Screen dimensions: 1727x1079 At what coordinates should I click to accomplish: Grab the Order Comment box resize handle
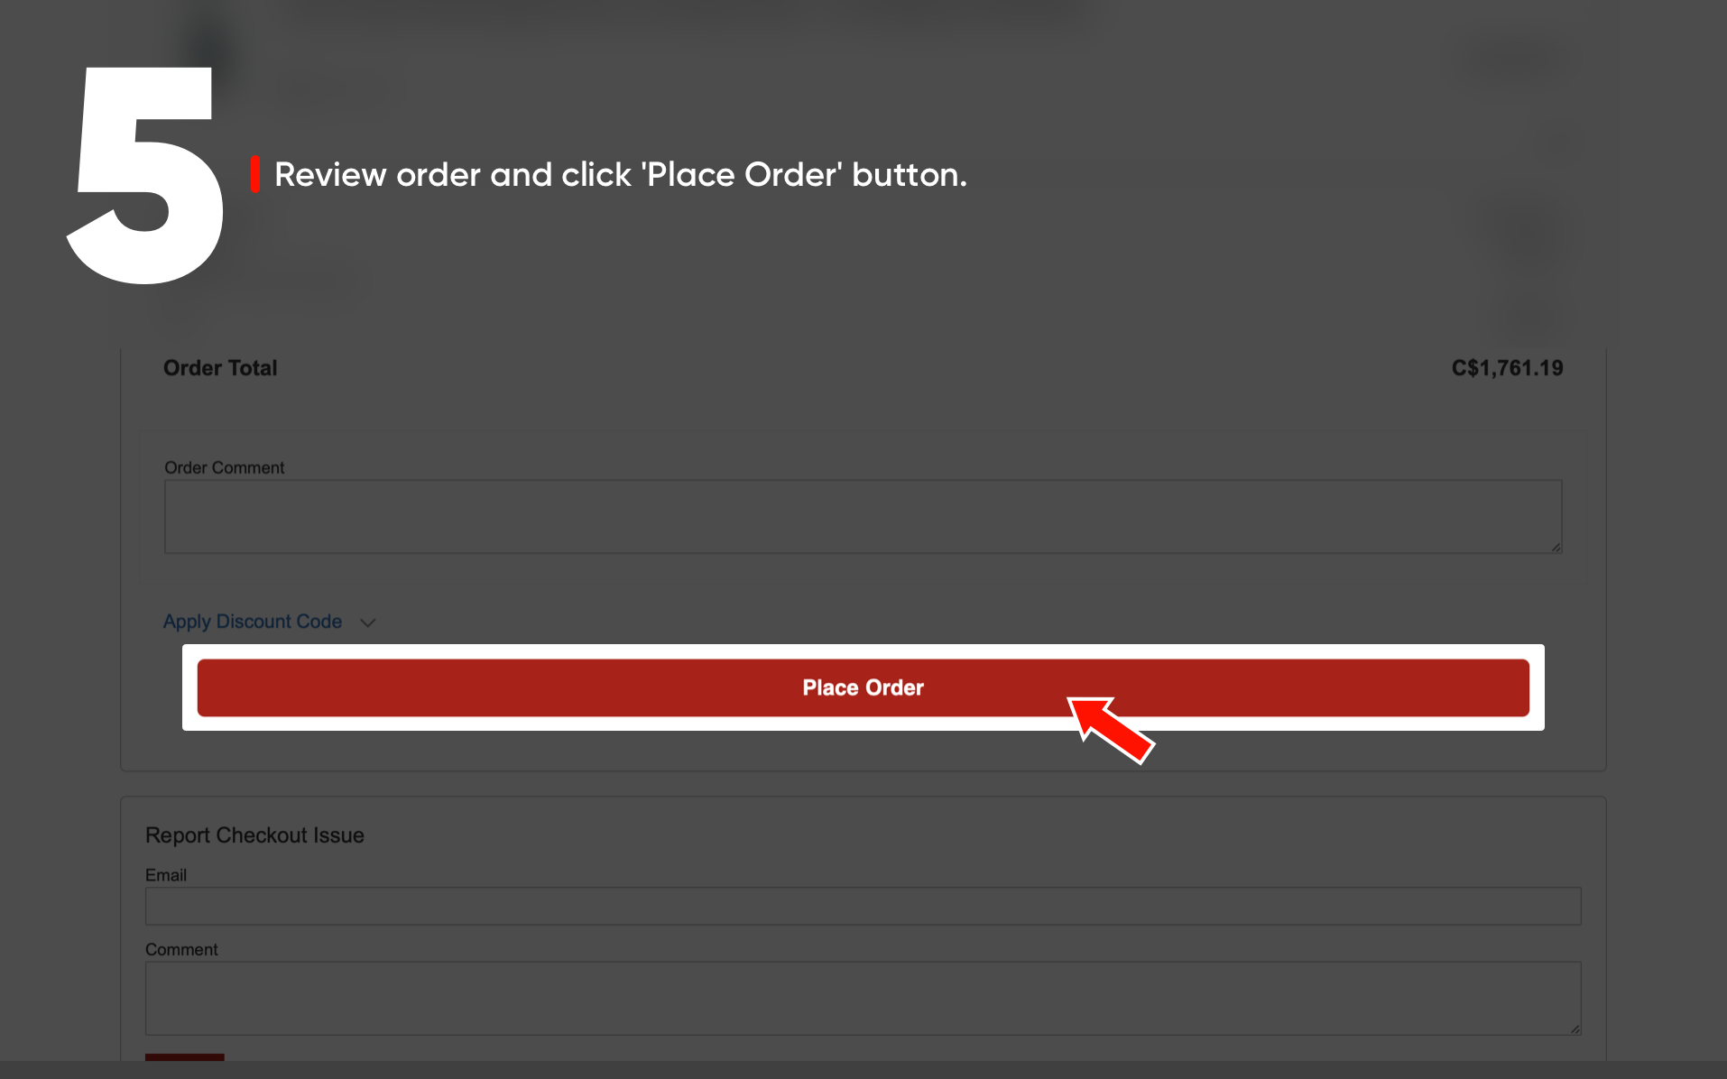click(1556, 547)
